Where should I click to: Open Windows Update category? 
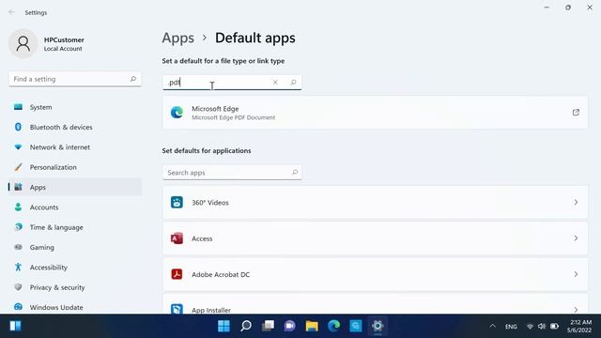pos(75,307)
